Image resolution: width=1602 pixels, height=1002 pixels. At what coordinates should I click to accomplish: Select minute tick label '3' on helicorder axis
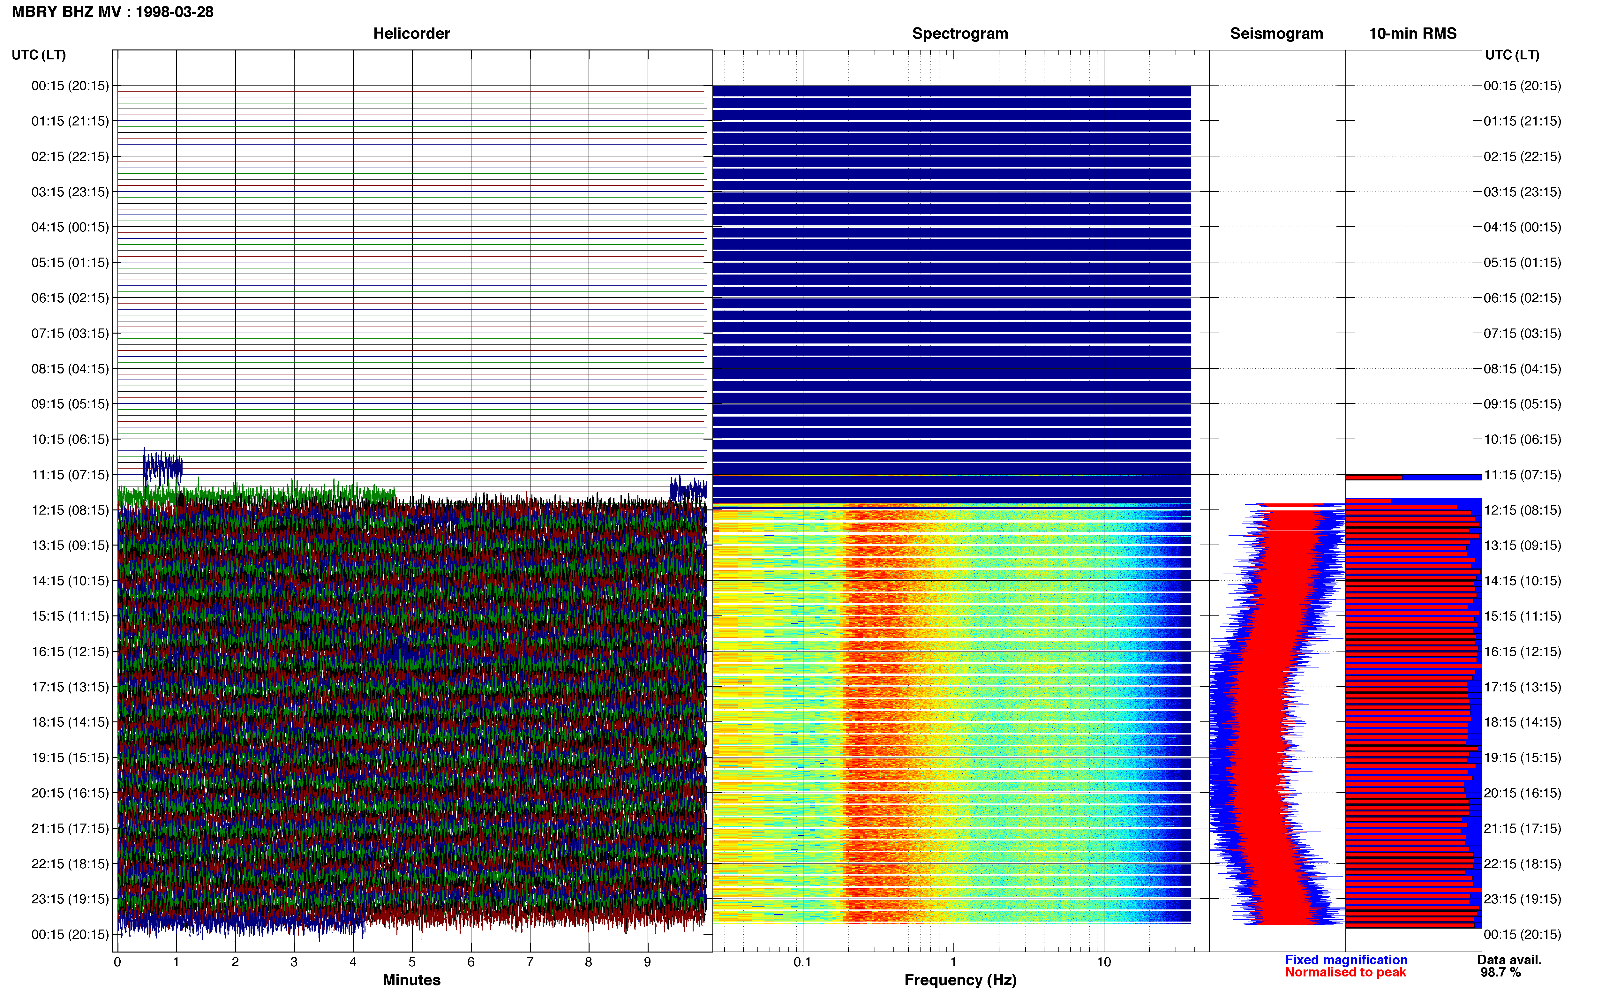click(x=294, y=962)
